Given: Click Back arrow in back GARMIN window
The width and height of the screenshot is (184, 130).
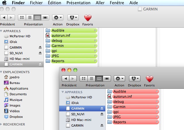Looking at the screenshot, I should 4,18.
